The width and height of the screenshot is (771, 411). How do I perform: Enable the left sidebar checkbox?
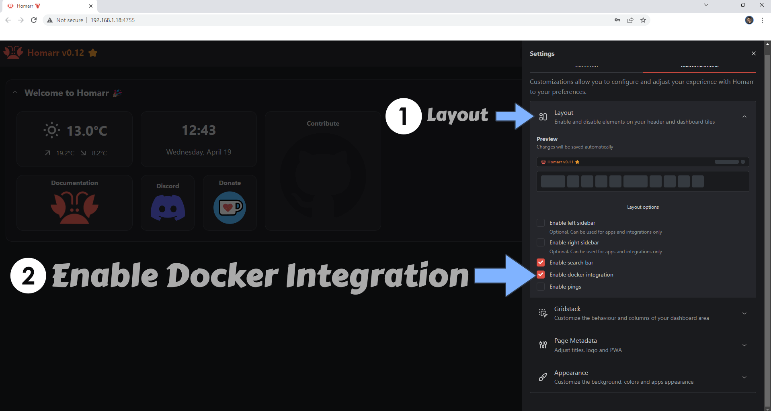541,223
